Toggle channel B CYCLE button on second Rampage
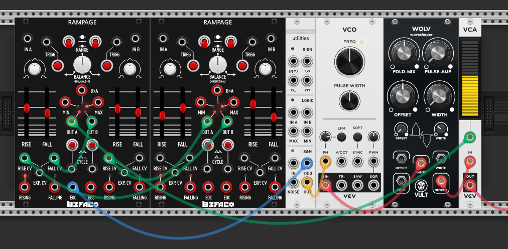 click(228, 145)
